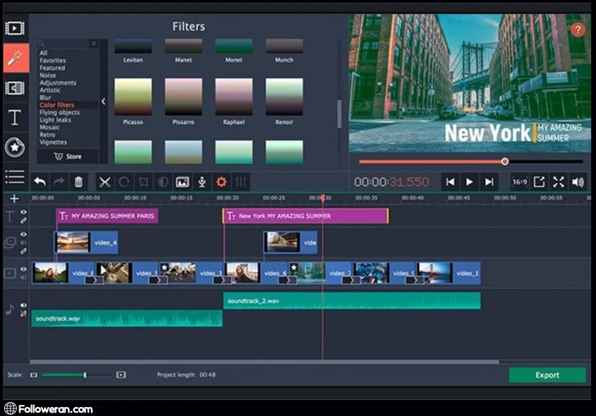Click the trash Delete icon
This screenshot has width=596, height=416.
(78, 182)
